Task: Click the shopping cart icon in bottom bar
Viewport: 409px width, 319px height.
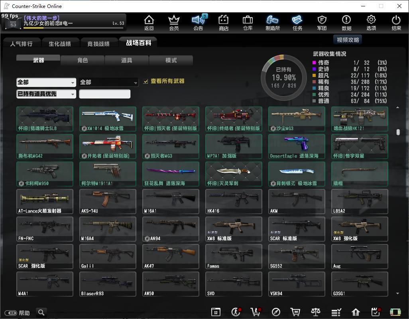Action: [295, 312]
